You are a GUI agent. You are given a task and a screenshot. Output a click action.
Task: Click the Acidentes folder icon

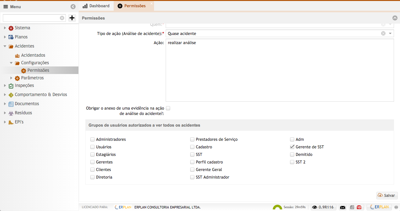pos(11,46)
